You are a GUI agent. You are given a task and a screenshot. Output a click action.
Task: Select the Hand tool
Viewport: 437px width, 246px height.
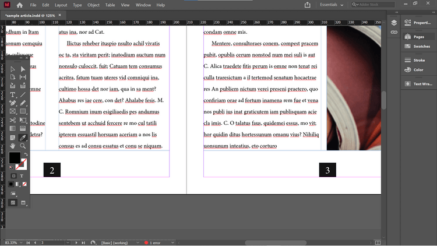coord(13,146)
